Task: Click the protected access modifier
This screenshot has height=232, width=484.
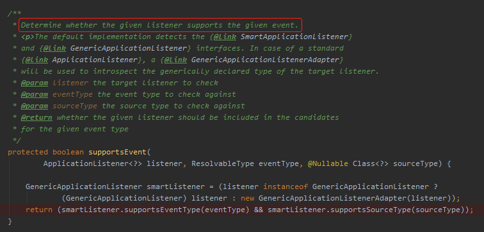Action: [x=28, y=153]
